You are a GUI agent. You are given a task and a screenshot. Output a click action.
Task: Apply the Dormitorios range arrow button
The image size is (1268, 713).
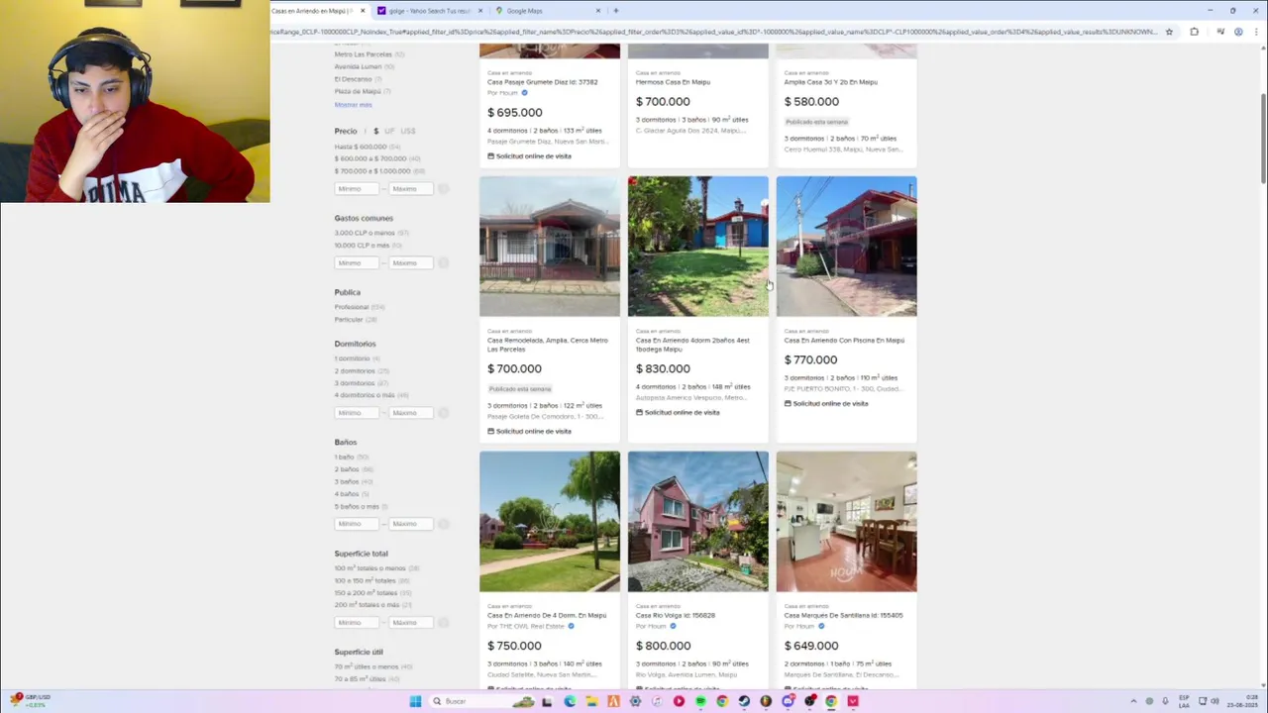444,412
